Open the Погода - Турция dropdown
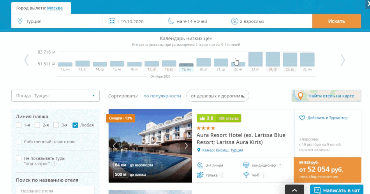This screenshot has height=194, width=370. click(56, 95)
